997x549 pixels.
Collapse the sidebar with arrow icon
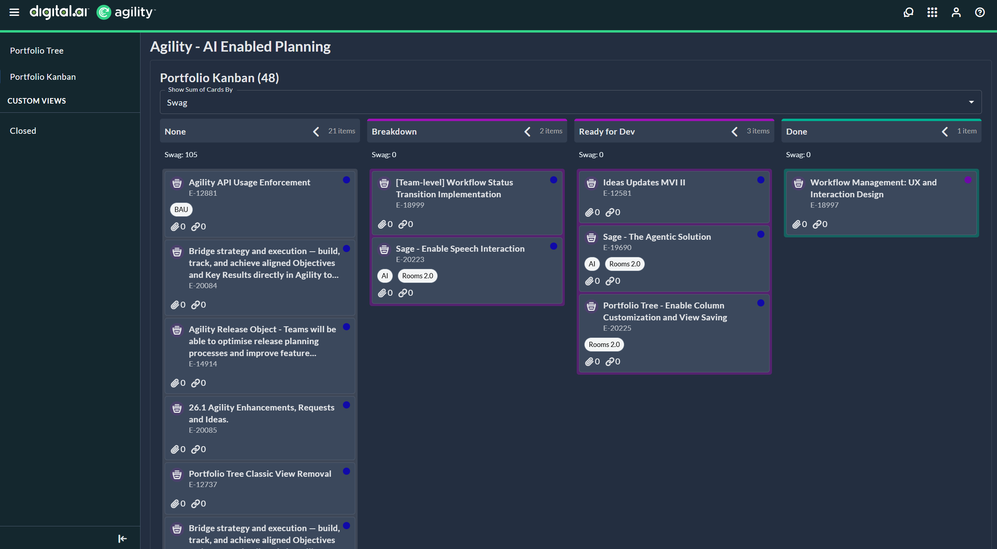click(x=122, y=539)
